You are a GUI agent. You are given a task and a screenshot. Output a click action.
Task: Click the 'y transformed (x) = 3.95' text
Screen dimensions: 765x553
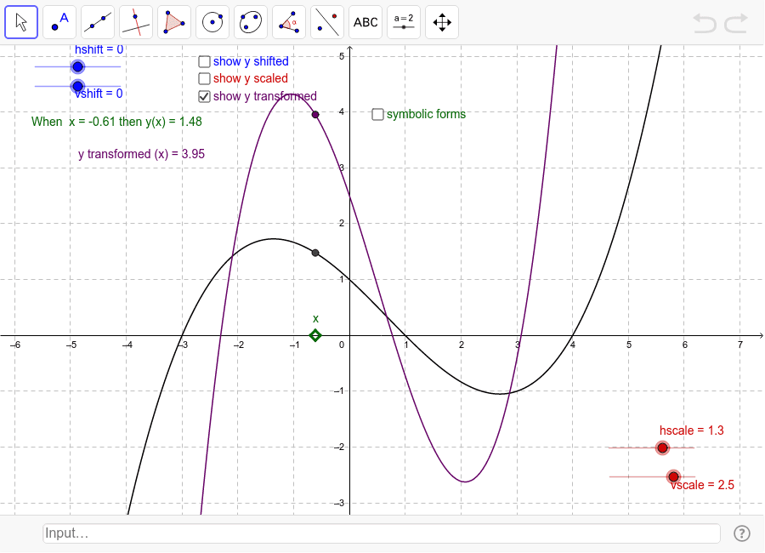pyautogui.click(x=141, y=154)
